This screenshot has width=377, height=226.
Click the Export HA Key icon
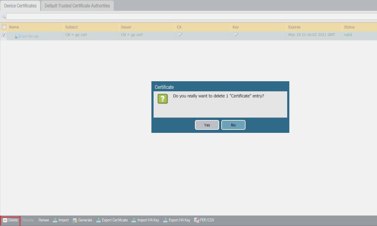coord(166,220)
